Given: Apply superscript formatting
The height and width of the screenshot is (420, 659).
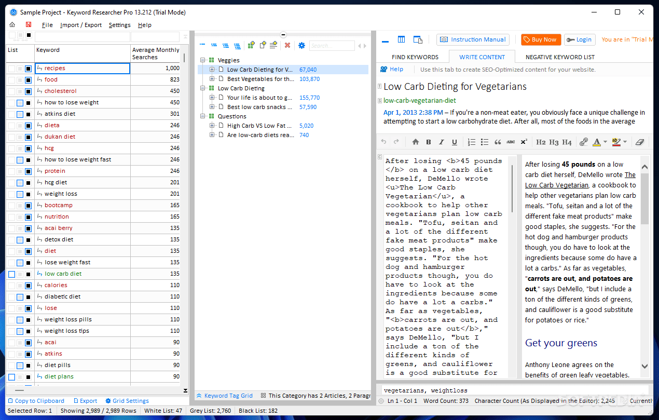Looking at the screenshot, I should pos(524,142).
